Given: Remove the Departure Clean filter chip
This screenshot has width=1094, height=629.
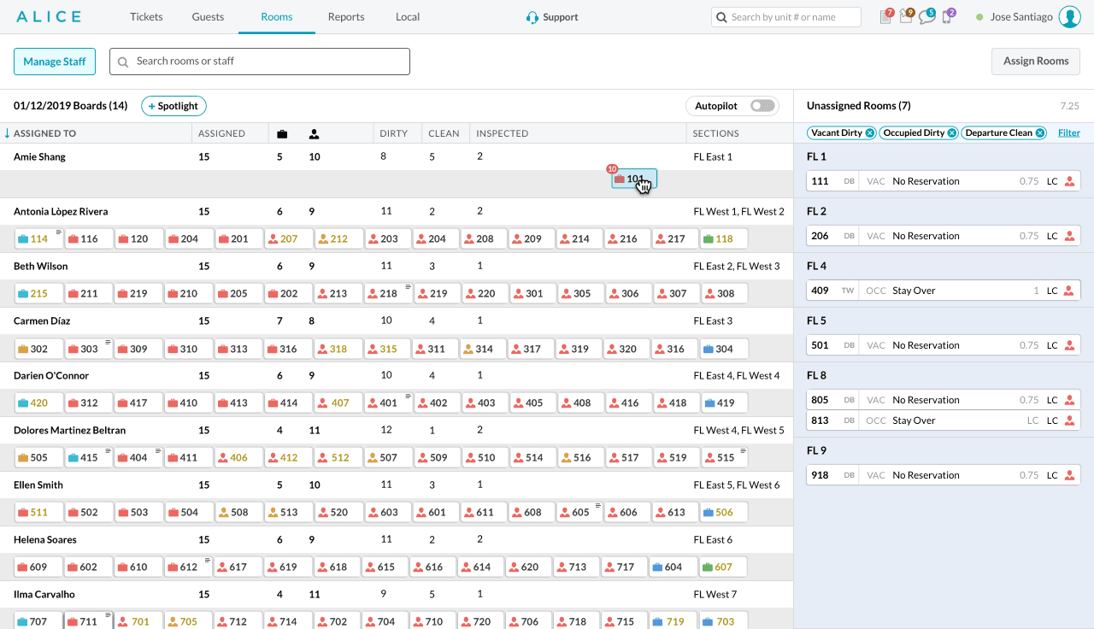Looking at the screenshot, I should [x=1039, y=133].
